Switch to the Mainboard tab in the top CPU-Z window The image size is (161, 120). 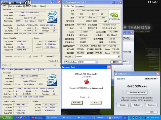click(20, 6)
